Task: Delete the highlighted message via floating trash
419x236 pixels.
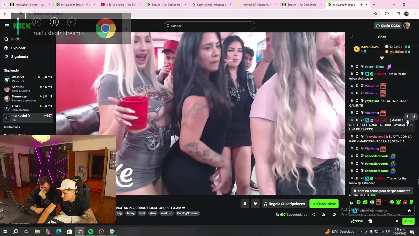Action: point(414,117)
